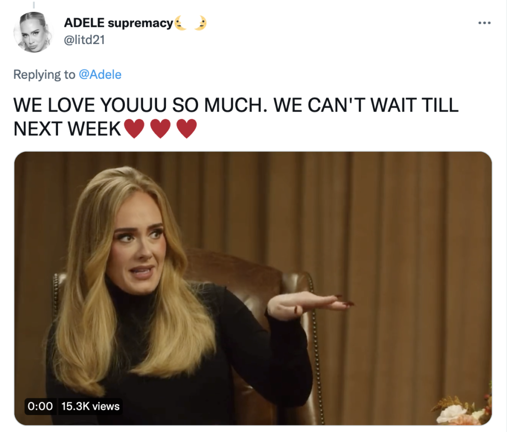Open the three-dot more options menu
Viewport: 507px width, 432px height.
(x=484, y=23)
